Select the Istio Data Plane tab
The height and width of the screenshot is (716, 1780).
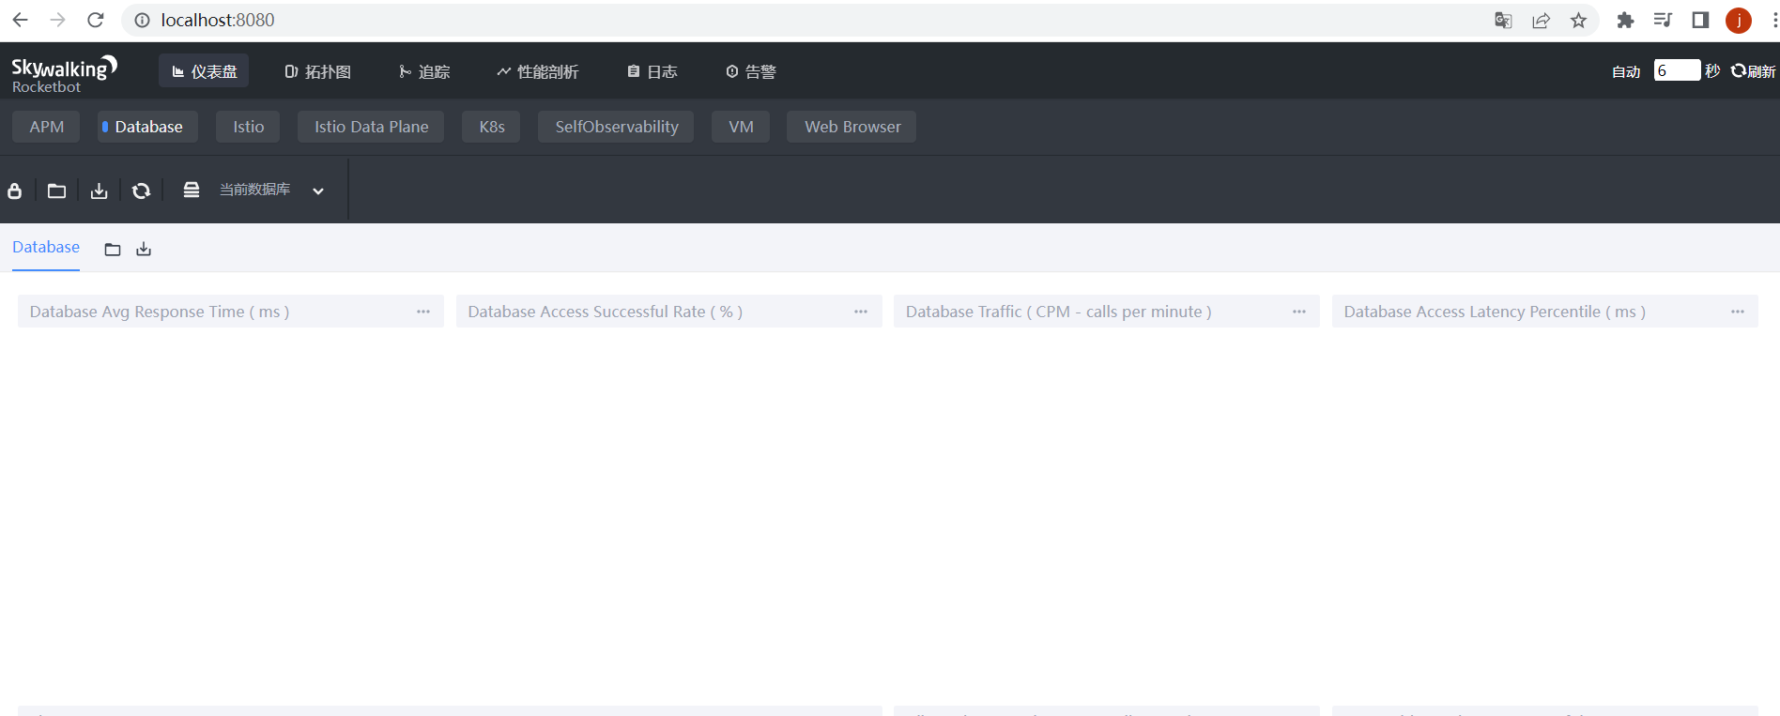point(371,127)
